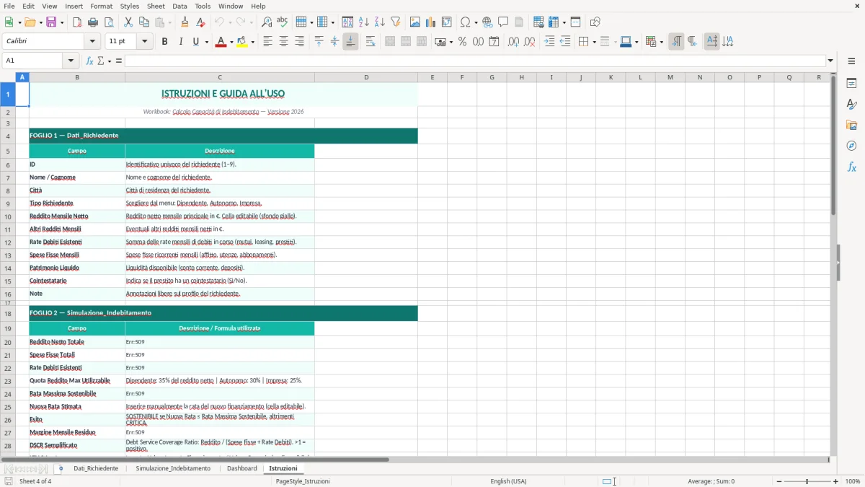Switch to Dashboard sheet tab
Viewport: 865px width, 487px height.
pyautogui.click(x=241, y=468)
